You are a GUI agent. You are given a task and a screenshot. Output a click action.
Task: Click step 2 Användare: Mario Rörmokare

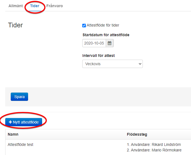pos(154,150)
